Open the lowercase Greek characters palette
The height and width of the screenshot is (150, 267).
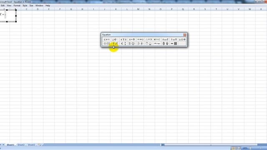pyautogui.click(x=174, y=40)
